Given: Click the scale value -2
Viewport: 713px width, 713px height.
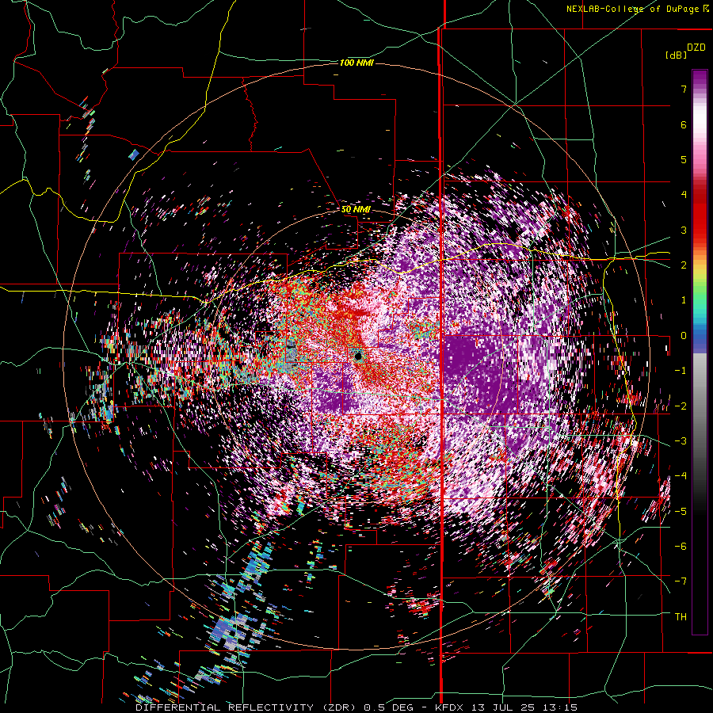Looking at the screenshot, I should click(681, 406).
